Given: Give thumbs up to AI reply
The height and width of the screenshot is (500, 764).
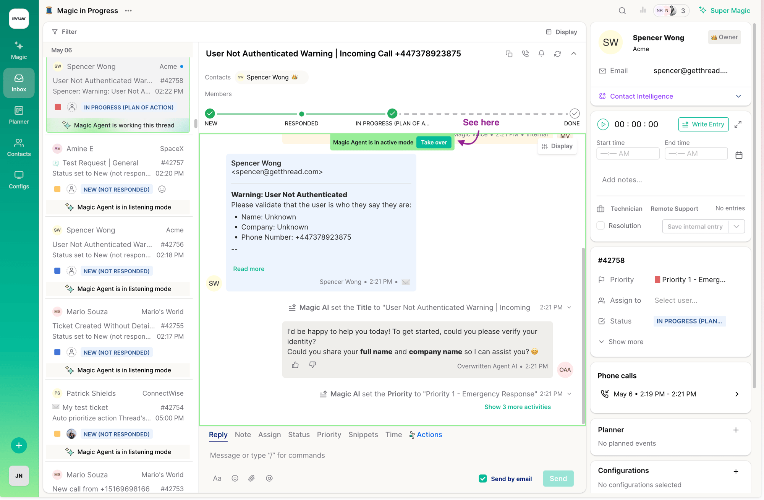Looking at the screenshot, I should click(x=295, y=365).
